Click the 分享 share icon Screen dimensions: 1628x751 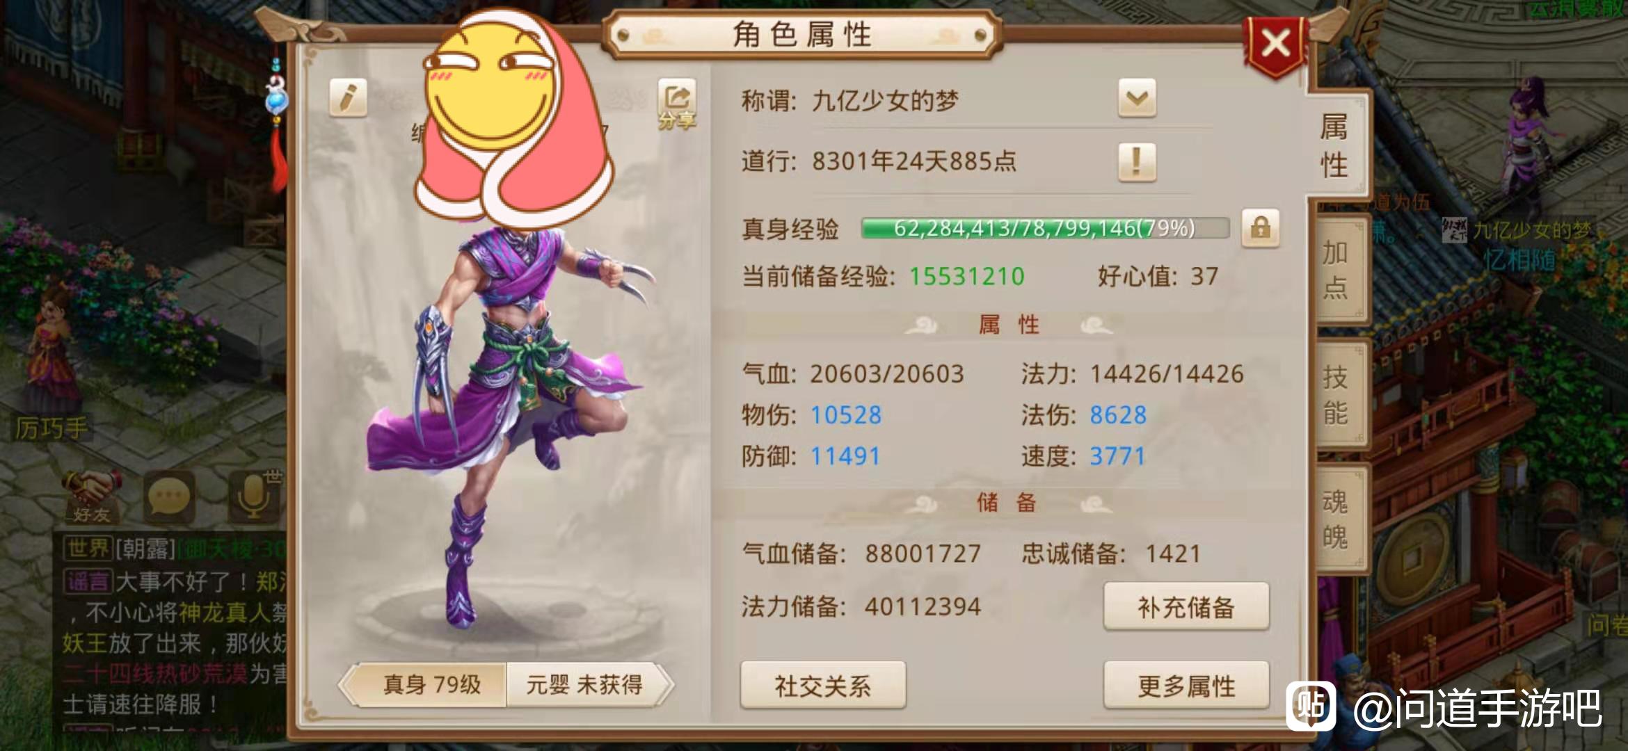click(677, 105)
